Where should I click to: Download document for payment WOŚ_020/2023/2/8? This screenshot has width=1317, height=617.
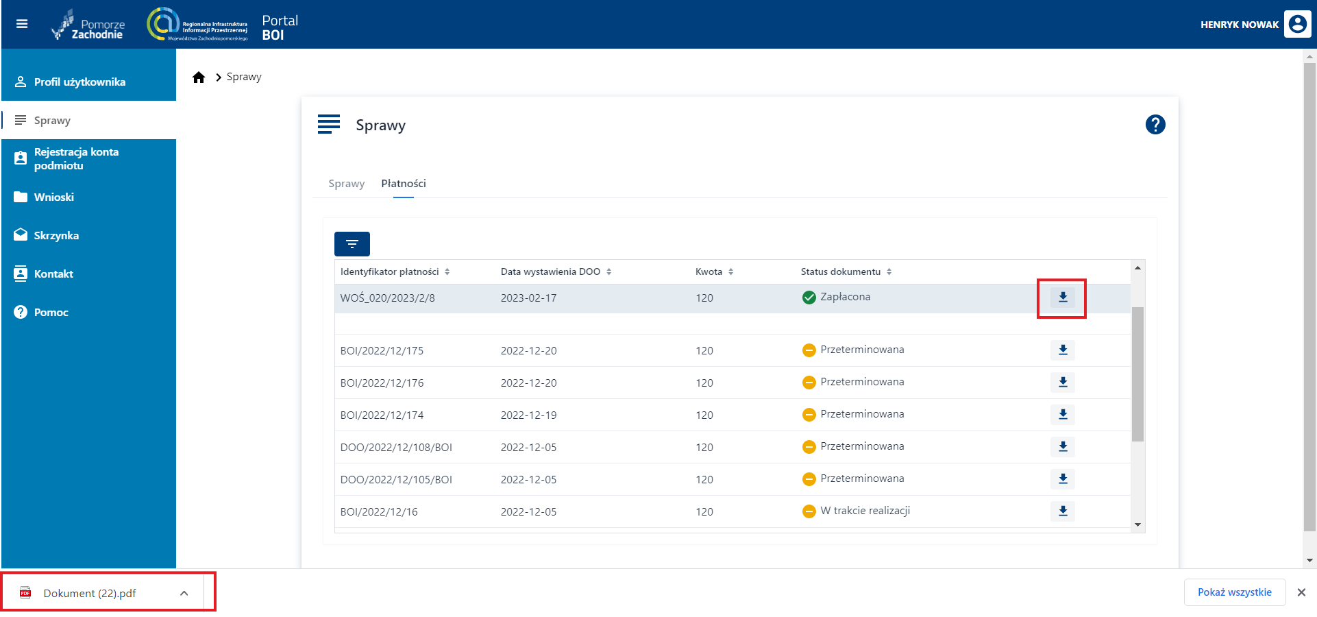pyautogui.click(x=1062, y=298)
